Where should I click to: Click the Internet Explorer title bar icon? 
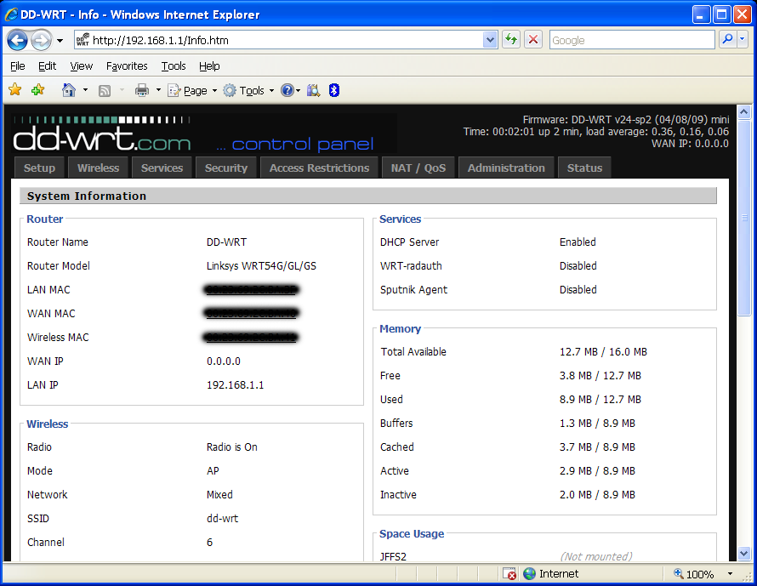tap(11, 14)
